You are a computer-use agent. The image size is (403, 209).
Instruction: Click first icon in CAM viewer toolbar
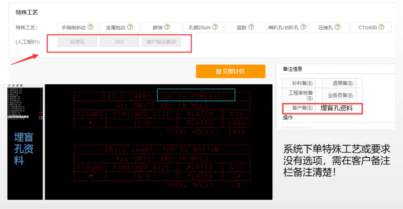click(x=9, y=85)
